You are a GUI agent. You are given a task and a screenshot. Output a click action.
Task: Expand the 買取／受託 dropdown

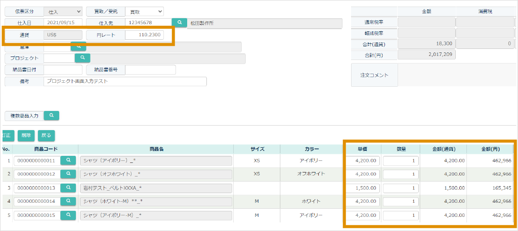click(x=144, y=11)
